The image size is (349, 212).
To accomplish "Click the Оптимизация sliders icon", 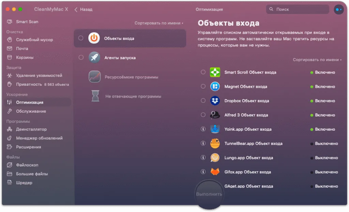I will [x=9, y=102].
